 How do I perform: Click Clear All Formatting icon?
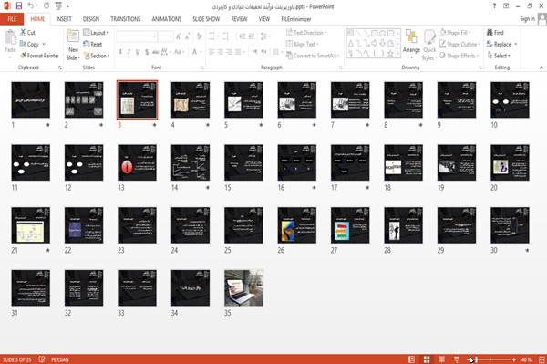tap(199, 36)
